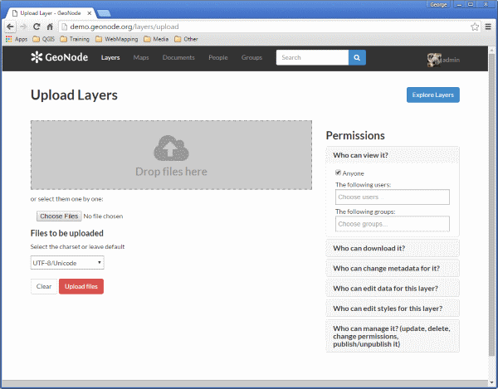Viewport: 498px width, 389px height.
Task: Select the Upload Layer - GeoNode tab
Action: [x=51, y=13]
